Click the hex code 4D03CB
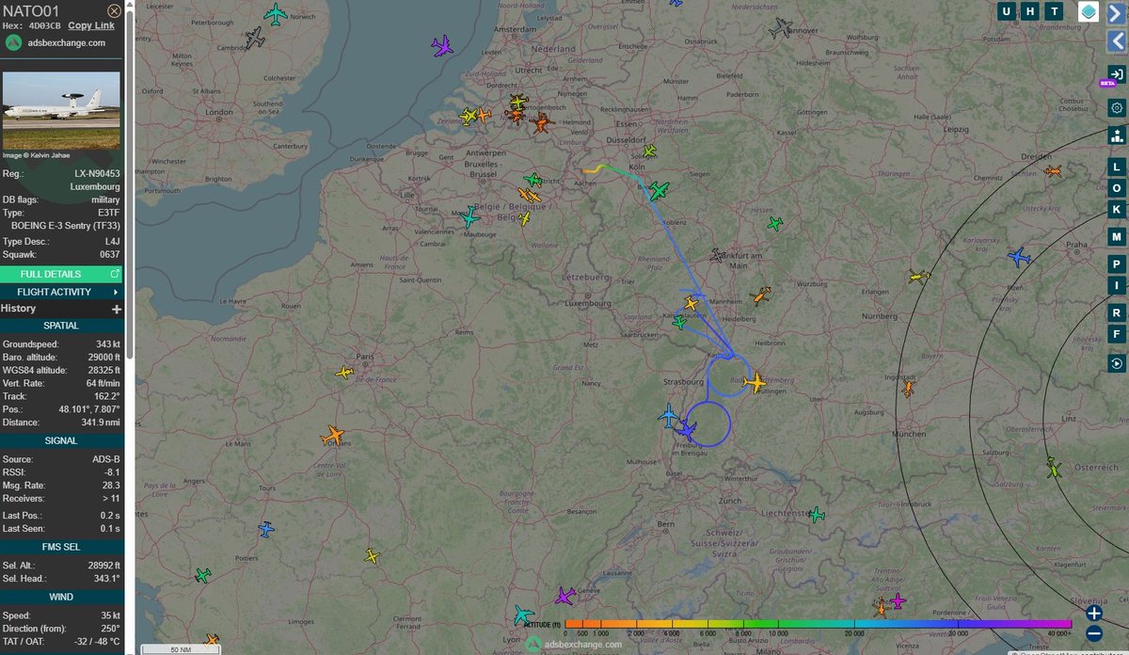 pos(44,25)
